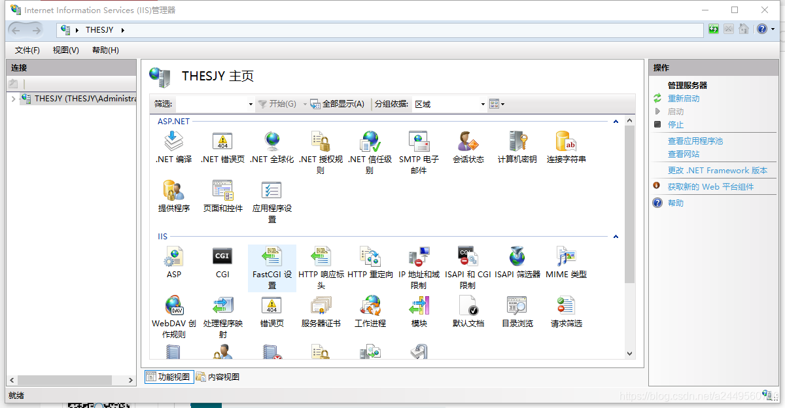Select THESJY (THESJY\Administrator) tree item

(x=78, y=99)
